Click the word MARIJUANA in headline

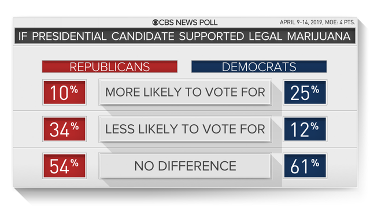click(319, 36)
